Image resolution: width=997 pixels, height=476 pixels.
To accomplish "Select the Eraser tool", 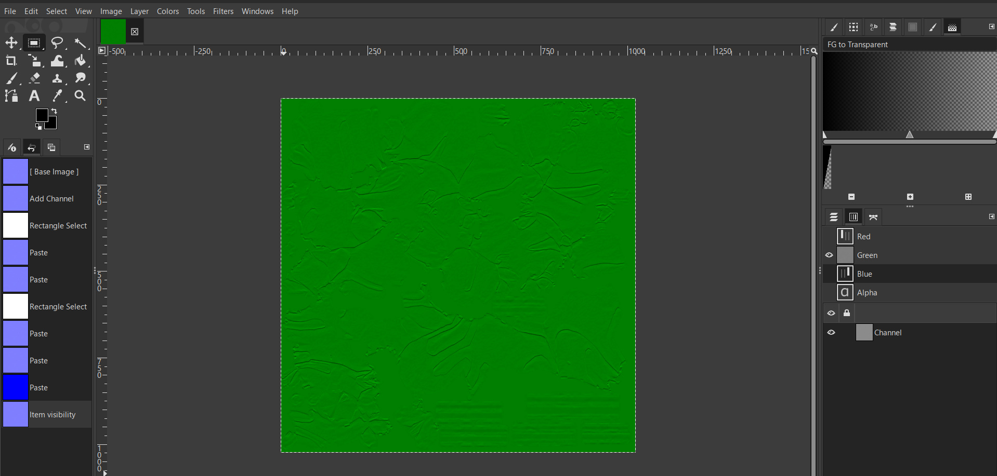I will (x=34, y=78).
